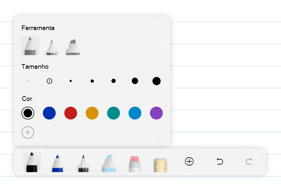Screen dimensions: 281x185
Task: Select the black color swatch
Action: [28, 113]
